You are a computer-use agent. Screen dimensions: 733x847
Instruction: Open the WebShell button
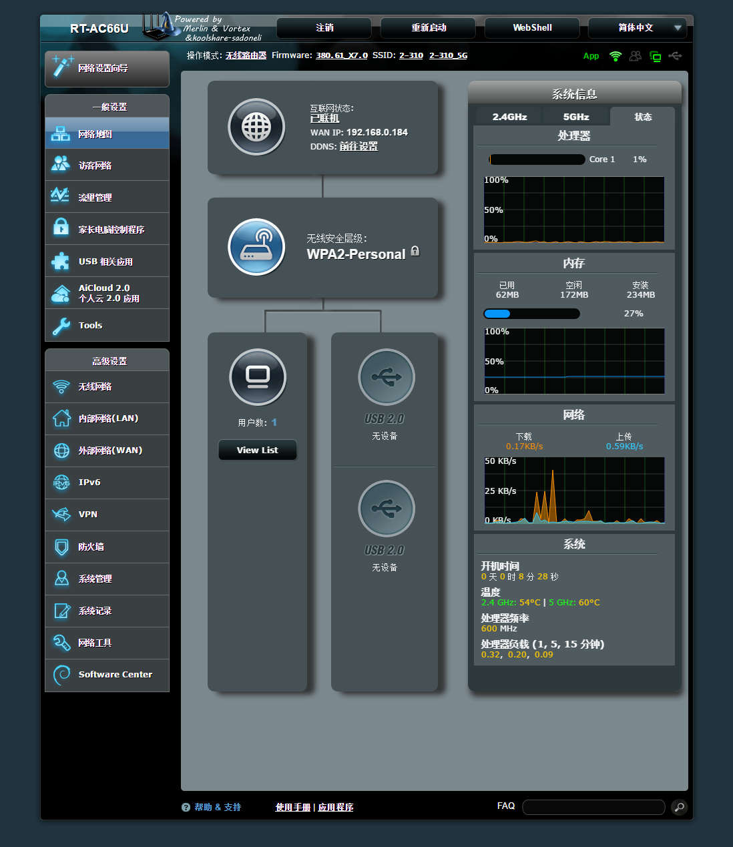click(532, 28)
